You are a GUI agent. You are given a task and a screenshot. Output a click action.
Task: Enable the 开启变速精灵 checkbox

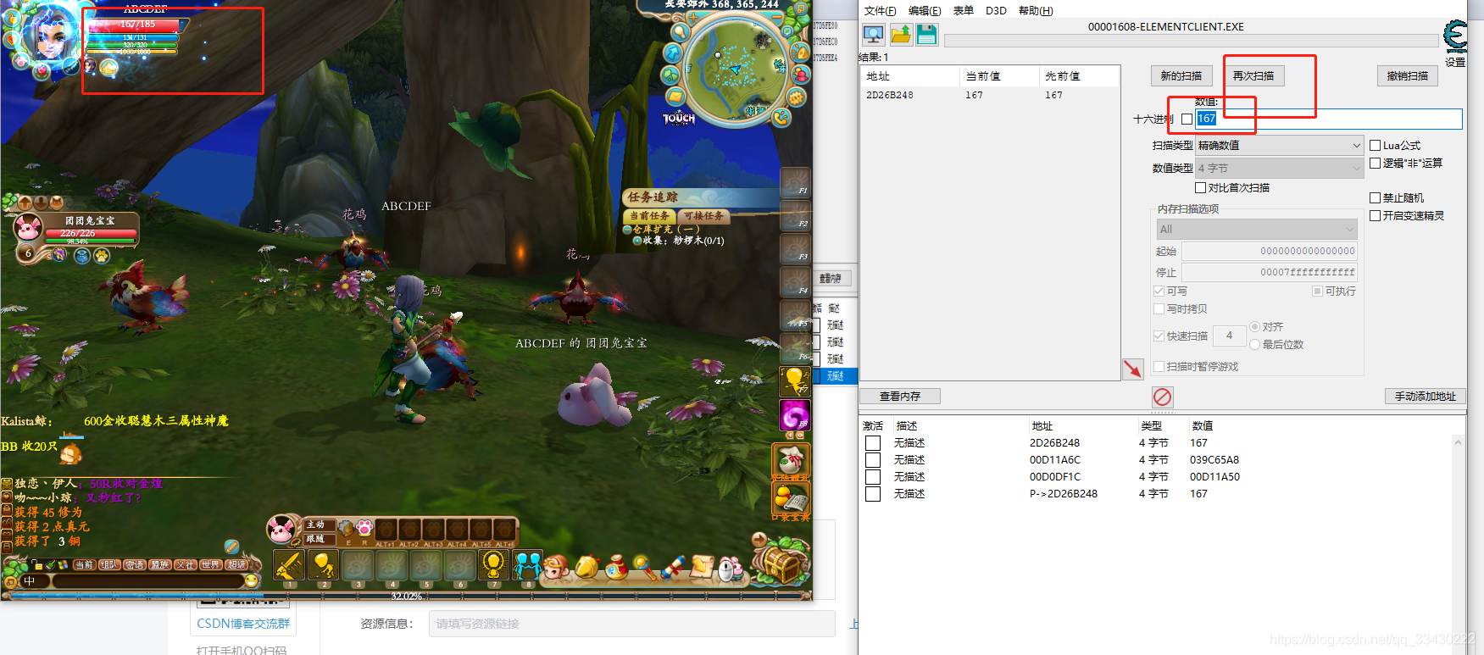point(1376,216)
